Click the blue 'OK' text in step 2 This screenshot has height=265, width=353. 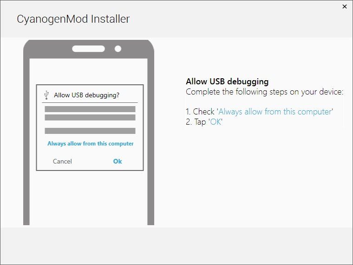click(216, 122)
